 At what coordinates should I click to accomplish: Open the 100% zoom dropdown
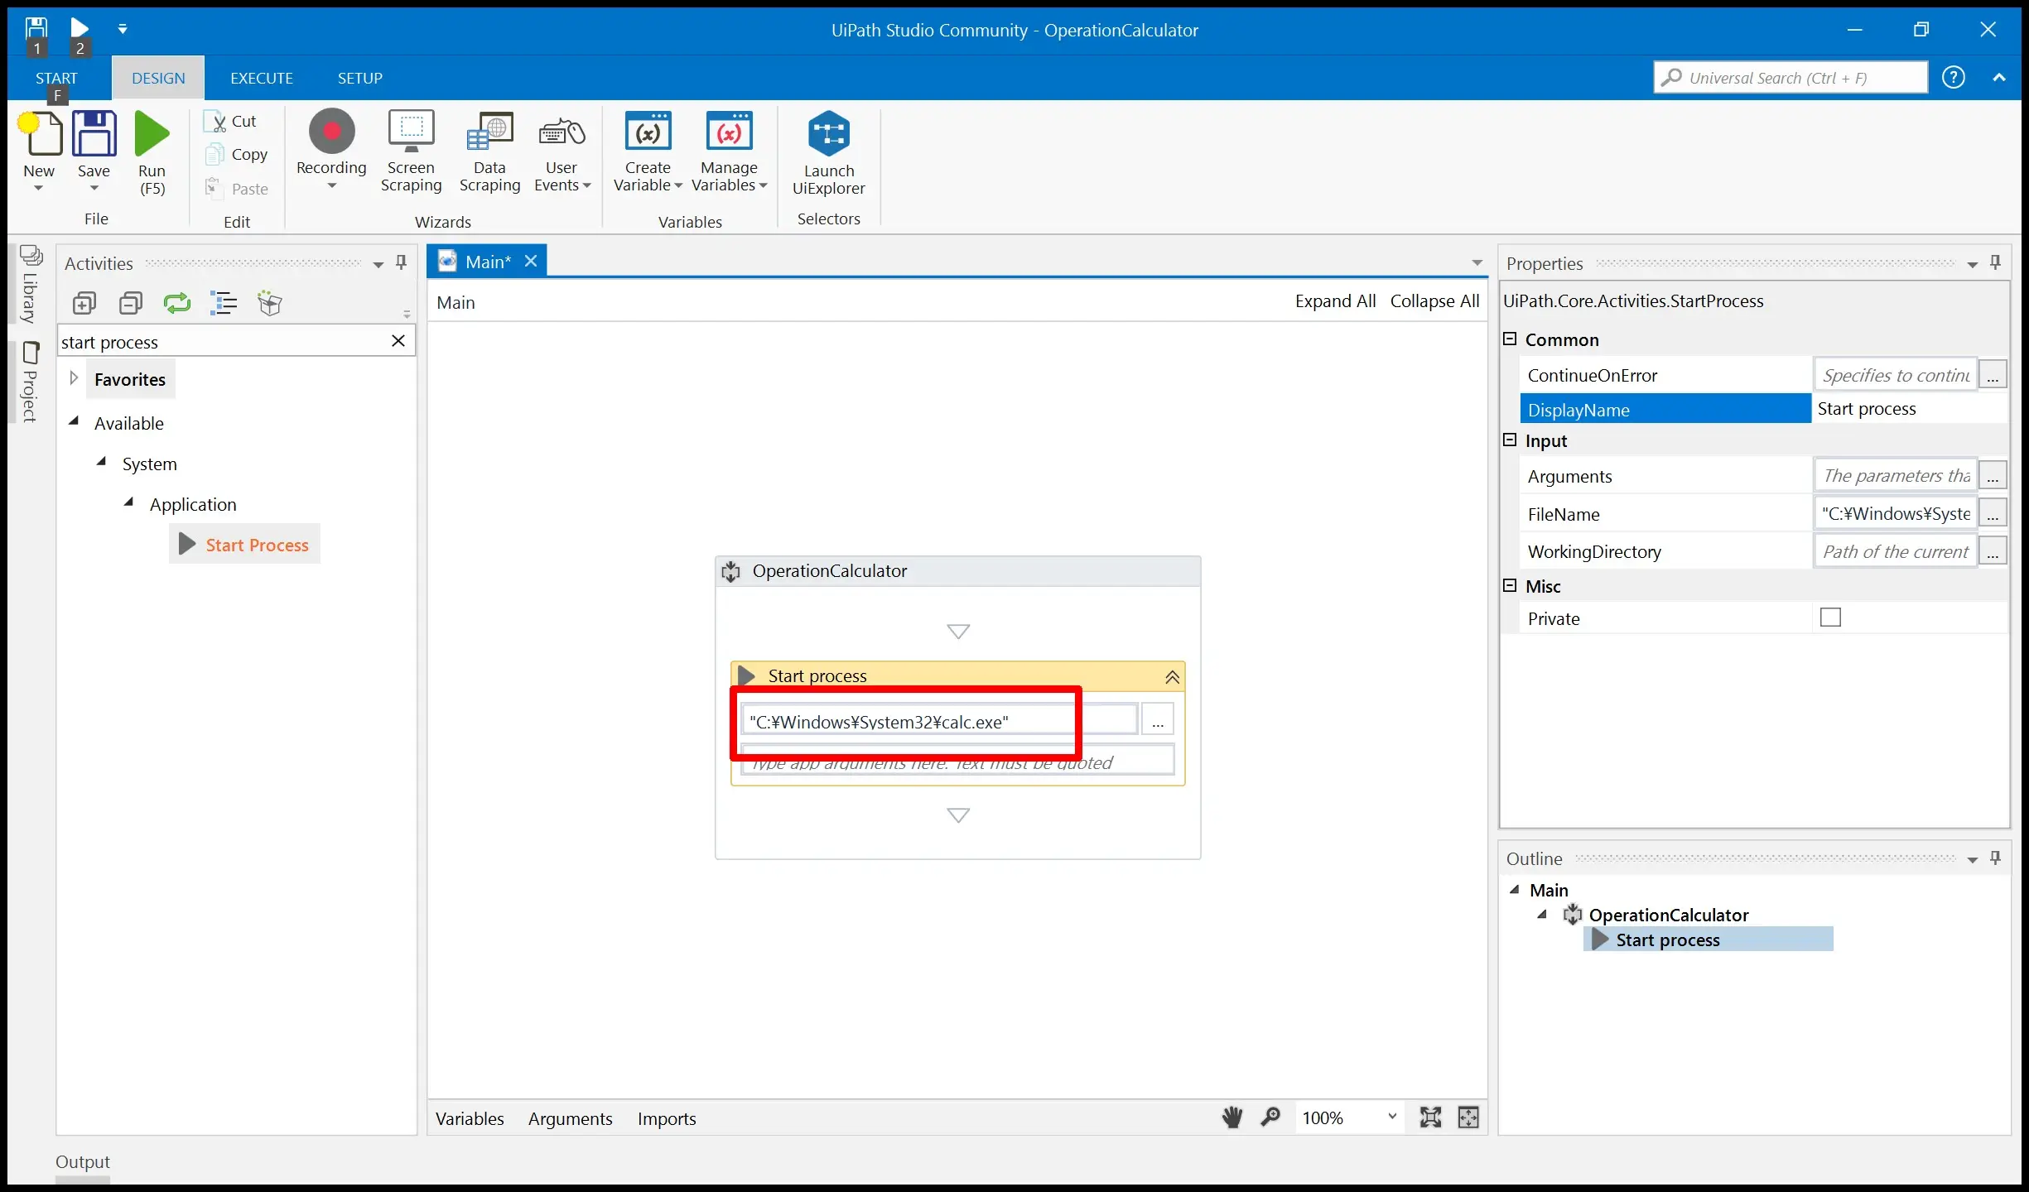(x=1392, y=1117)
